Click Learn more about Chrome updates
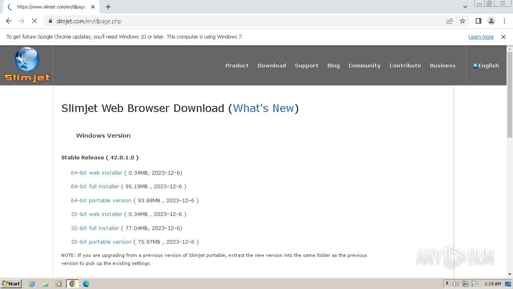The image size is (513, 289). pos(481,37)
